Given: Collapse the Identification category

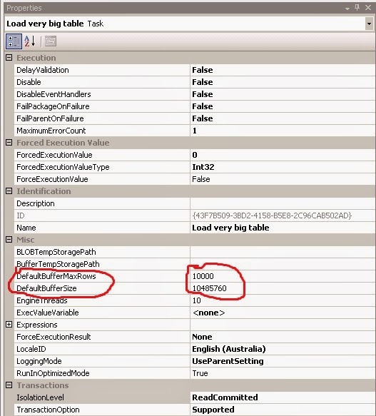Looking at the screenshot, I should click(x=9, y=191).
